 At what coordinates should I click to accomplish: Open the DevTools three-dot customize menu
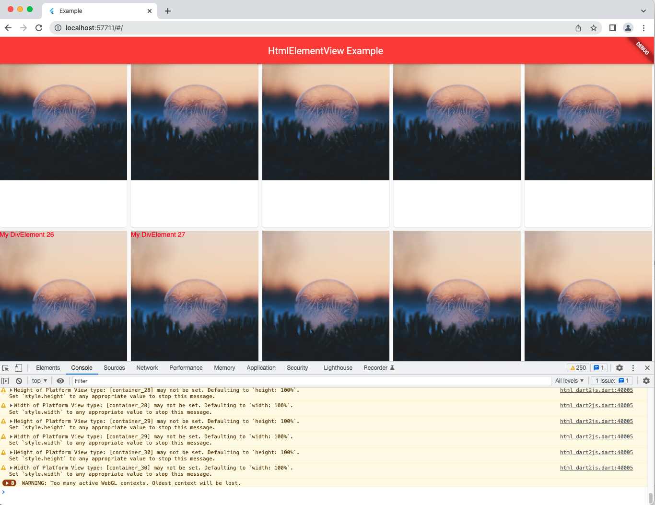tap(633, 367)
